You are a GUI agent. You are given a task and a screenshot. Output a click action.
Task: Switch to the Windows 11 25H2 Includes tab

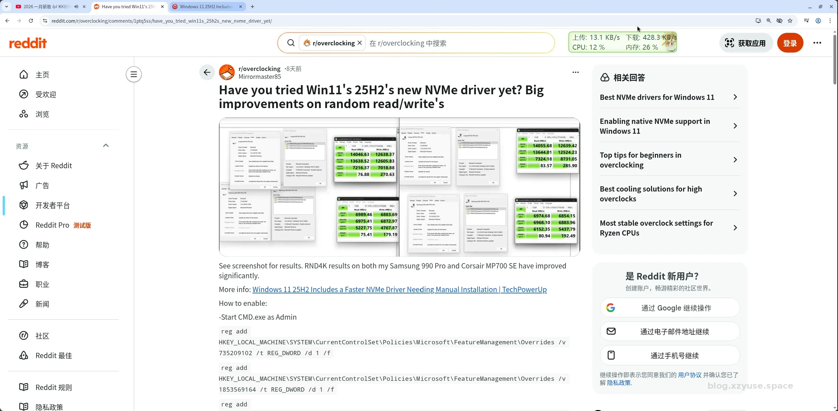(206, 7)
